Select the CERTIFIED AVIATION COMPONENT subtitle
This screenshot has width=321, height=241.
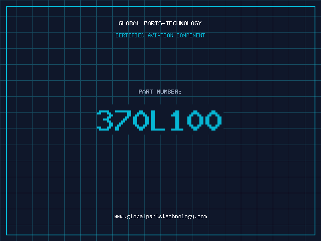point(160,35)
